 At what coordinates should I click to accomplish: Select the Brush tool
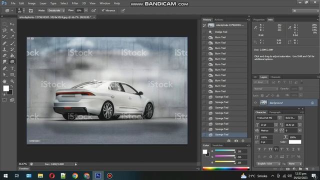(x=12, y=43)
